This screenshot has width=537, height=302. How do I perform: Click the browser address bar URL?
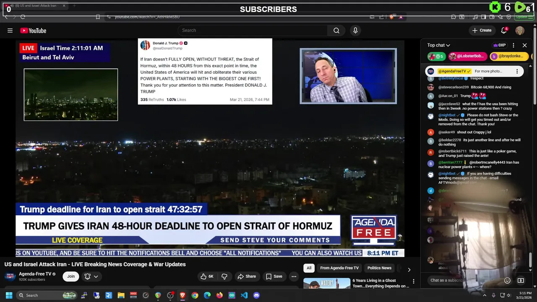147,17
